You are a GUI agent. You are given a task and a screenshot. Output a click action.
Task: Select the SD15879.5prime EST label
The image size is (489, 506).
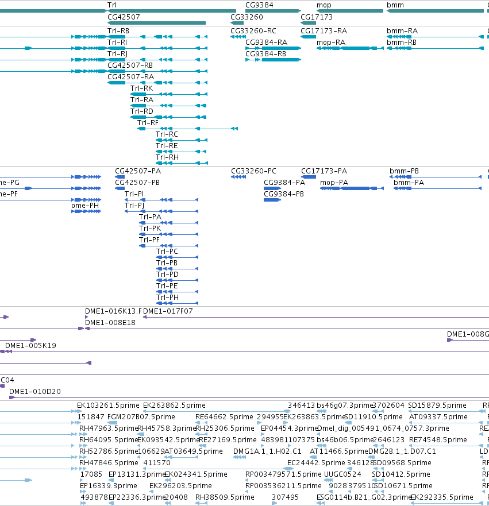pyautogui.click(x=437, y=405)
